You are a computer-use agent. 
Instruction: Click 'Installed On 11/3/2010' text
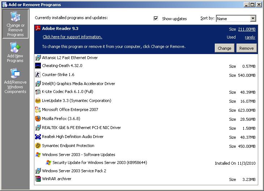pos(235,163)
